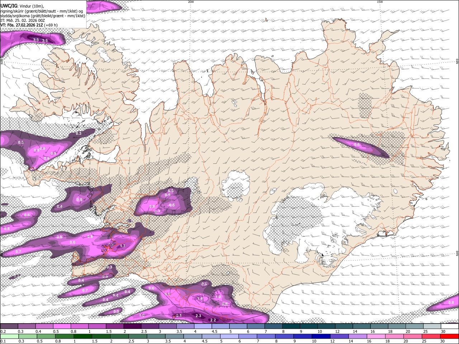Click the 'UWC/IG: Vindur (10m)' title text
The height and width of the screenshot is (344, 459).
22,5
